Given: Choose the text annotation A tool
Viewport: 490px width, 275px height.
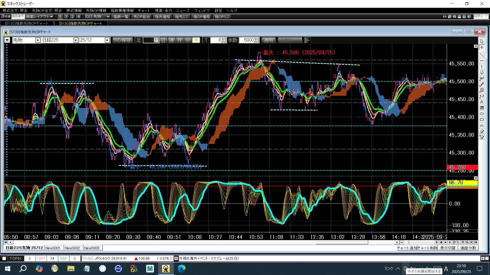Looking at the screenshot, I should [482, 102].
